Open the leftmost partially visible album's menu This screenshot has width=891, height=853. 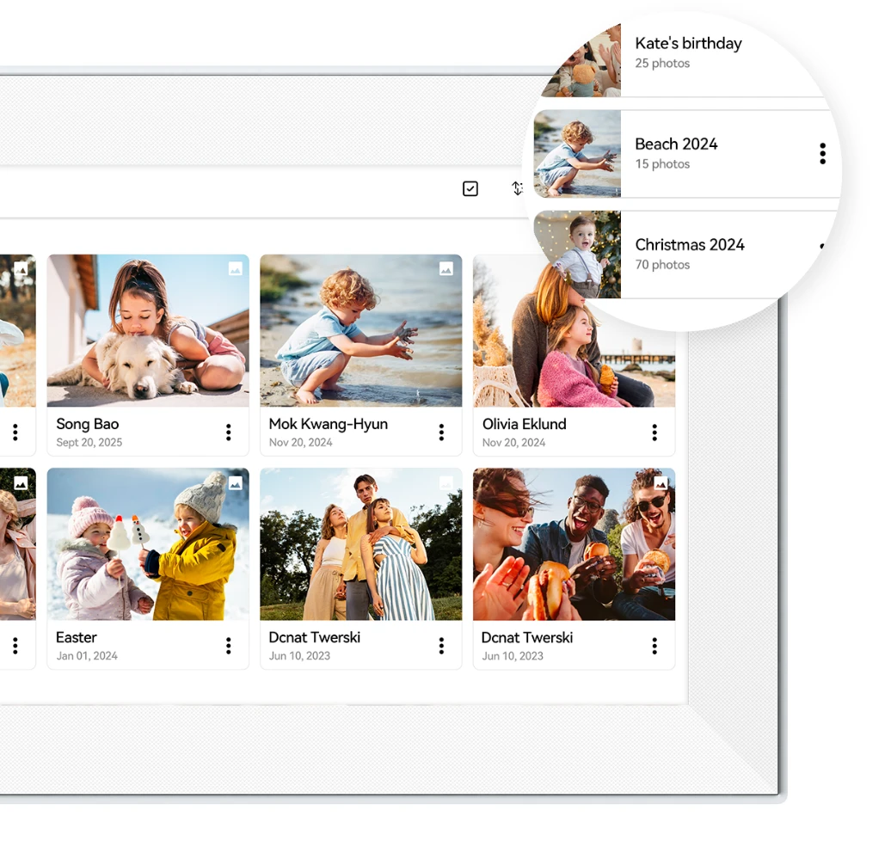pos(15,432)
